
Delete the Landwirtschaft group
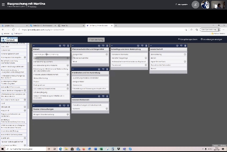(x=185, y=46)
